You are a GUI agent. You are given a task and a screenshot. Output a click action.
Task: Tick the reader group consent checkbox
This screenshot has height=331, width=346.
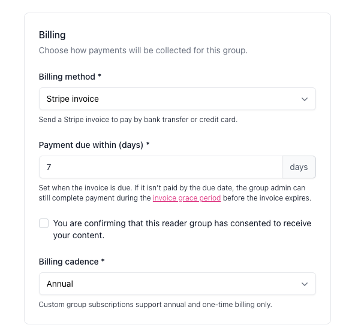point(44,223)
